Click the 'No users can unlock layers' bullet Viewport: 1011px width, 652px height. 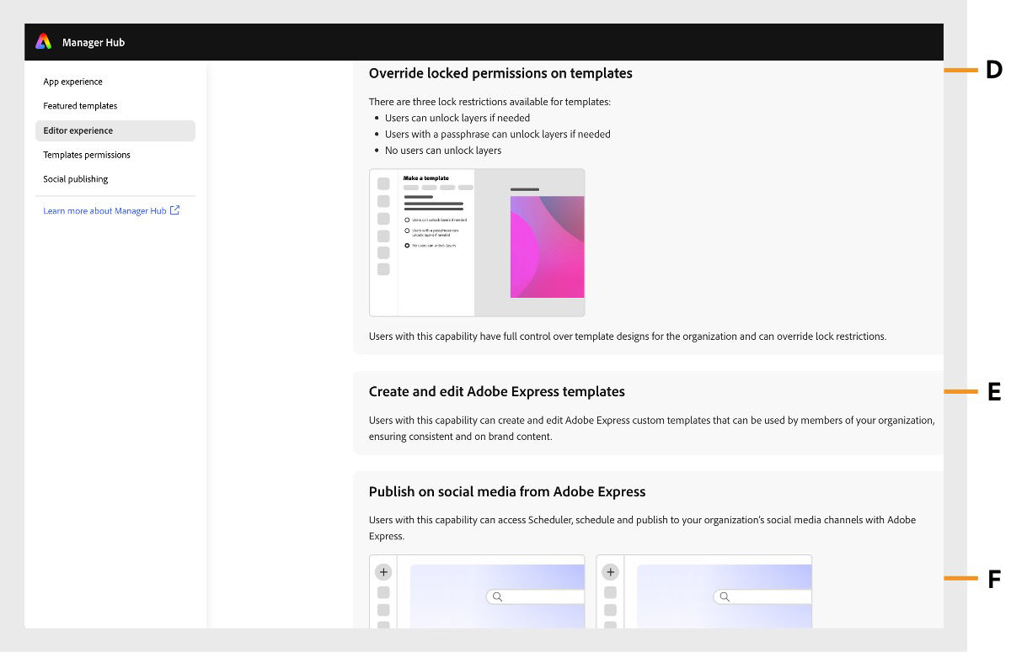point(443,151)
